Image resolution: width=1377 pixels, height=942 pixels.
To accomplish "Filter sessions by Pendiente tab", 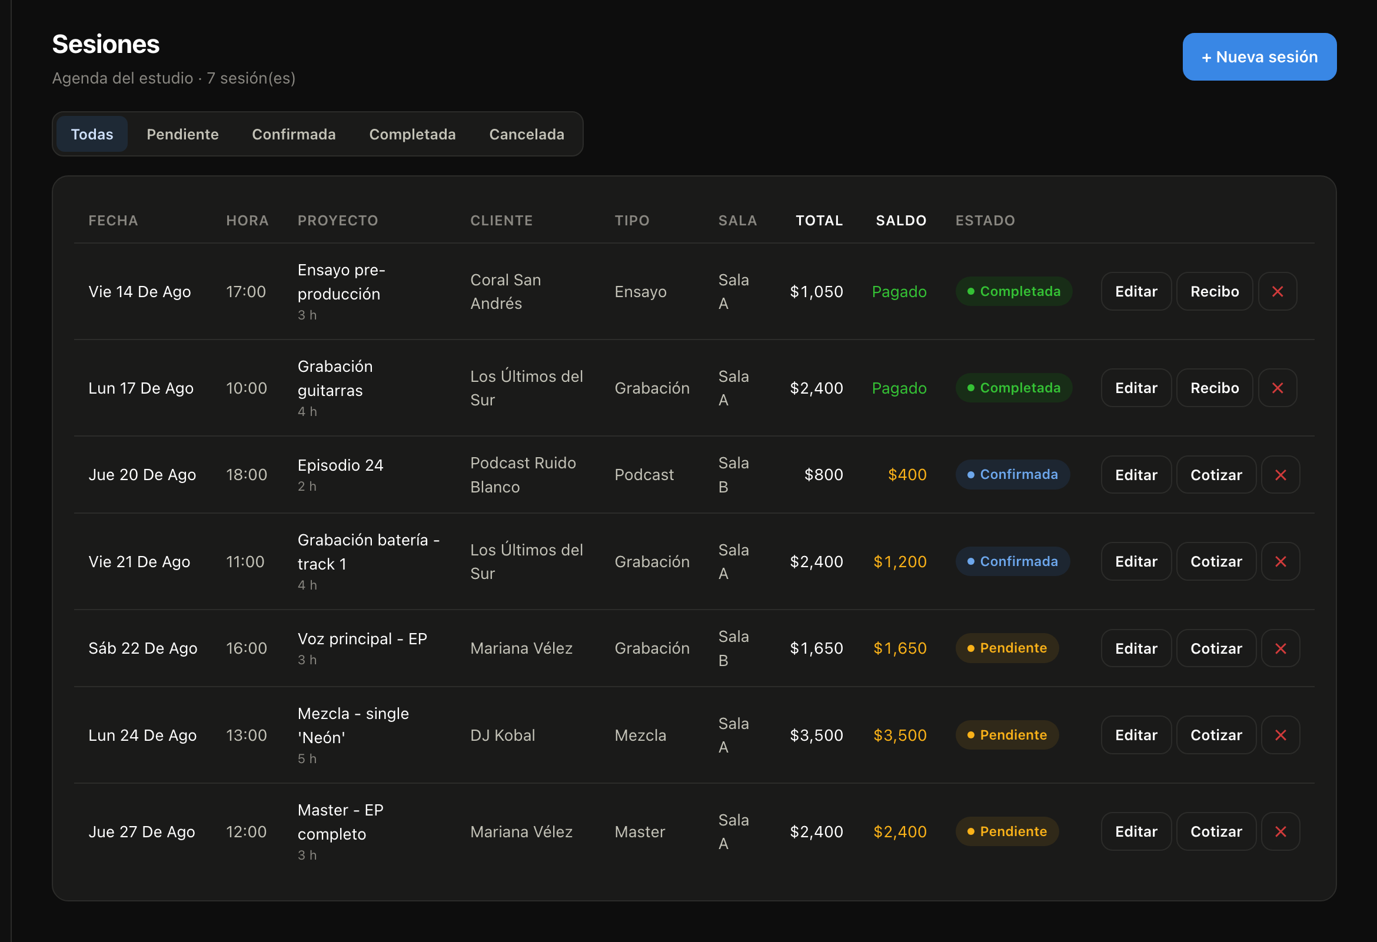I will click(x=182, y=135).
